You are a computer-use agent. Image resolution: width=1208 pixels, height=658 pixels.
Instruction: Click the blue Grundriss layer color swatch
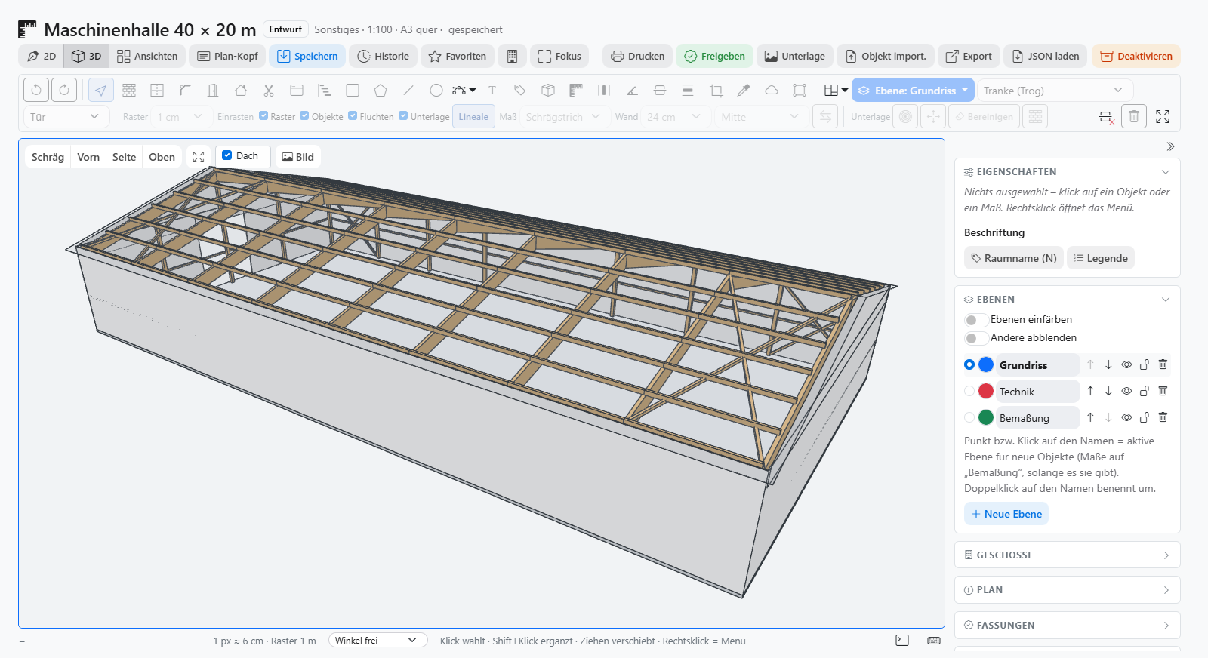pos(986,364)
